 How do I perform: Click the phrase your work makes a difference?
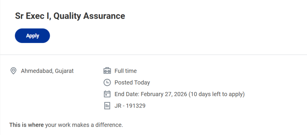point(84,125)
